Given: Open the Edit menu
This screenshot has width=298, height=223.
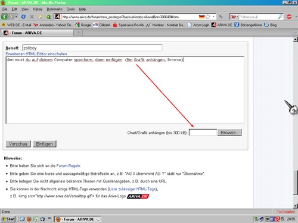Looking at the screenshot, I should coord(14,9).
